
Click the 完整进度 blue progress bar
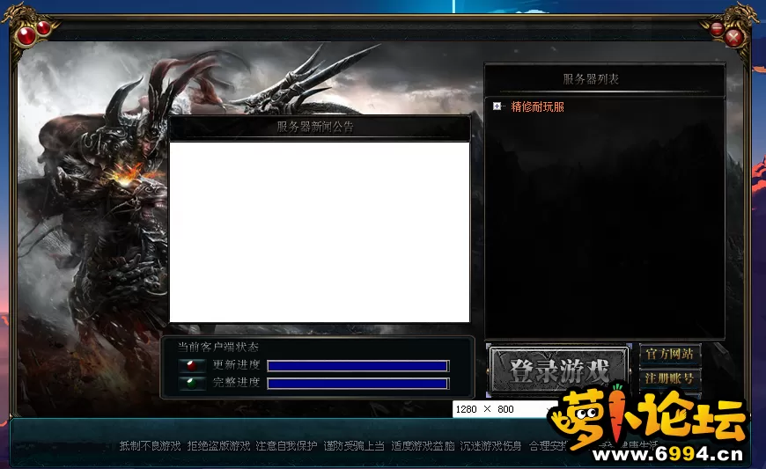358,384
